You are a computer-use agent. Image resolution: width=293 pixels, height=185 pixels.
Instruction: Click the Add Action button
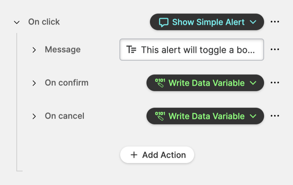click(157, 155)
